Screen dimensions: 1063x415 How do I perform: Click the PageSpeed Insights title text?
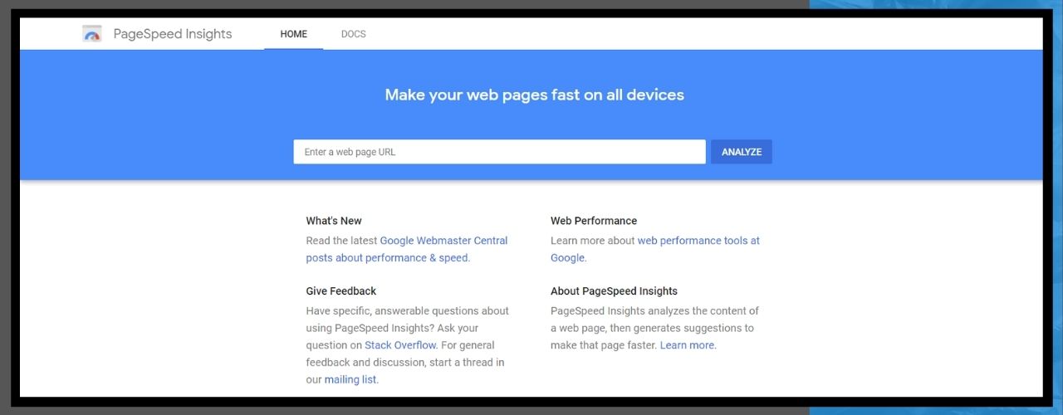pos(173,34)
